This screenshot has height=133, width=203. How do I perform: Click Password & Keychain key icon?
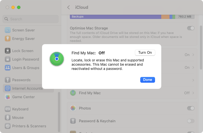click(x=73, y=121)
